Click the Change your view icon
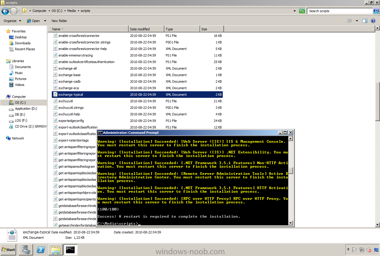The width and height of the screenshot is (380, 256). (x=350, y=21)
